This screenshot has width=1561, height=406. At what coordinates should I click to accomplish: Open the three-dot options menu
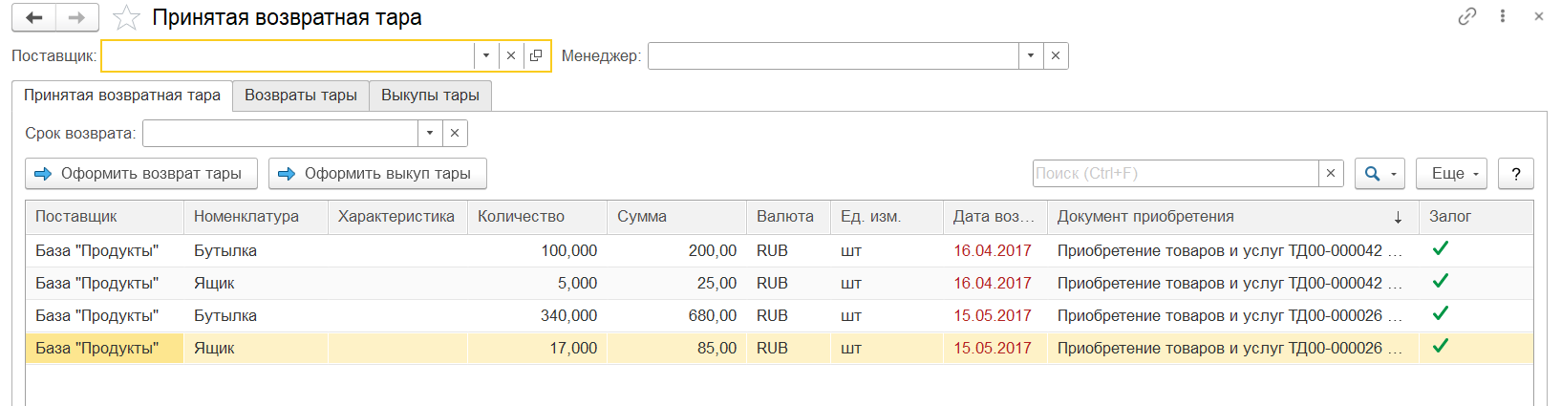[x=1503, y=16]
